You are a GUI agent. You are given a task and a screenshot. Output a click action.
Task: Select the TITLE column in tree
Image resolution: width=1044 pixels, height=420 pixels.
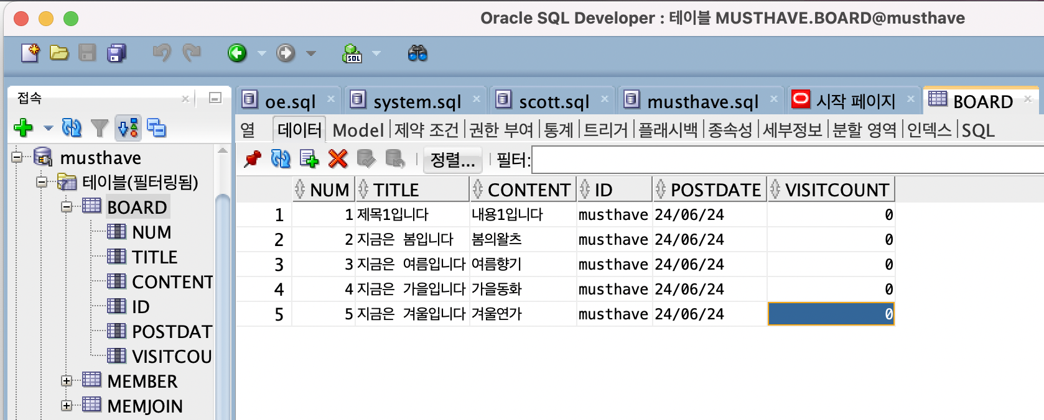pos(154,257)
